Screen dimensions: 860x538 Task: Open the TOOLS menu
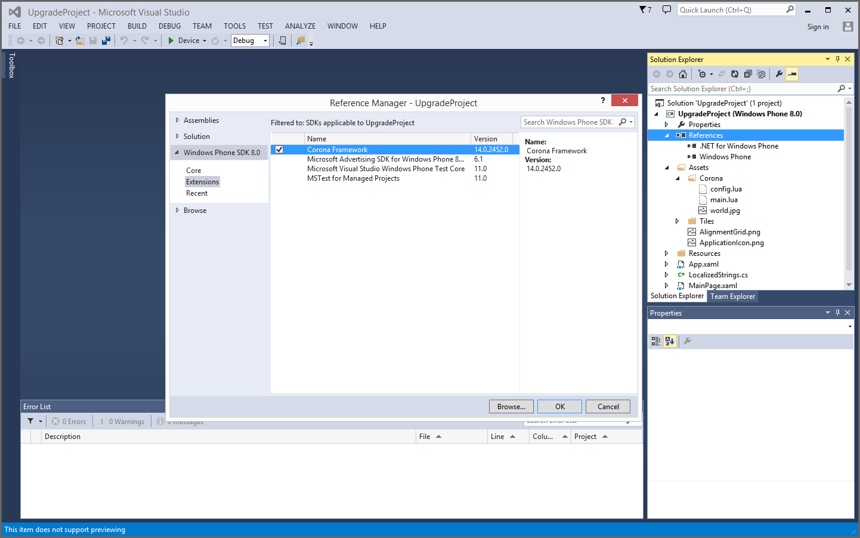point(235,26)
